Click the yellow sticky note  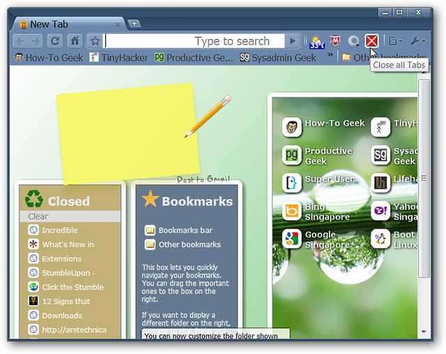(x=128, y=134)
